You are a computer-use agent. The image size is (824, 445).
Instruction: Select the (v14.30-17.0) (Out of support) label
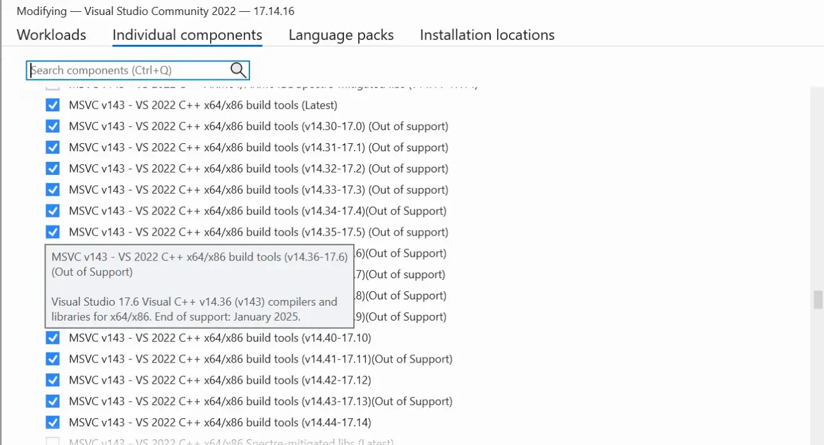(x=258, y=126)
